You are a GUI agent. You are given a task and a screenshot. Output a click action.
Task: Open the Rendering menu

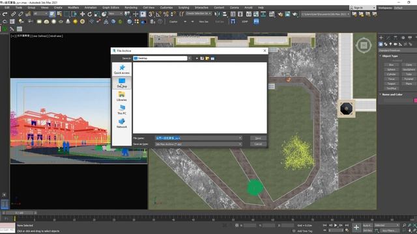(x=131, y=8)
